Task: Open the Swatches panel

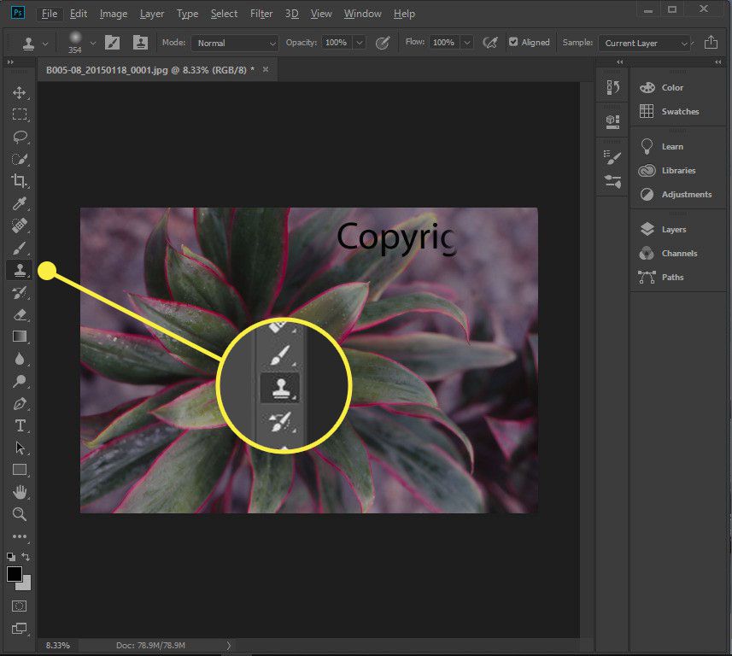Action: [670, 112]
